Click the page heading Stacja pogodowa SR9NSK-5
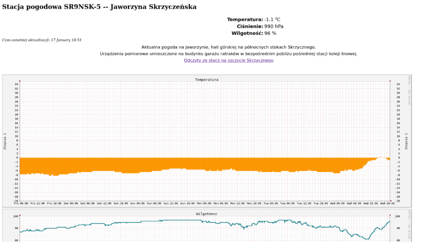 click(x=99, y=7)
